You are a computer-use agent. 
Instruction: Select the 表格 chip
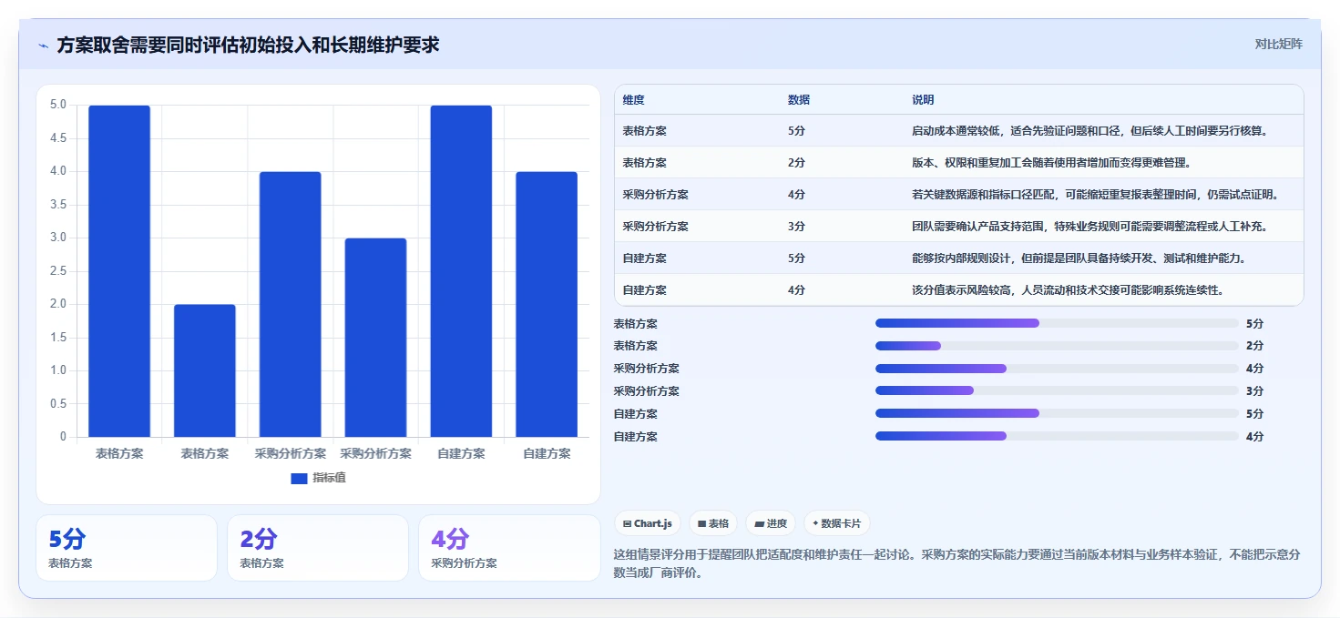pos(713,523)
